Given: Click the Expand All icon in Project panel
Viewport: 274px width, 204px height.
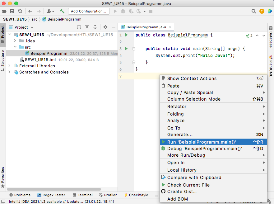Looking at the screenshot, I should click(87, 27).
